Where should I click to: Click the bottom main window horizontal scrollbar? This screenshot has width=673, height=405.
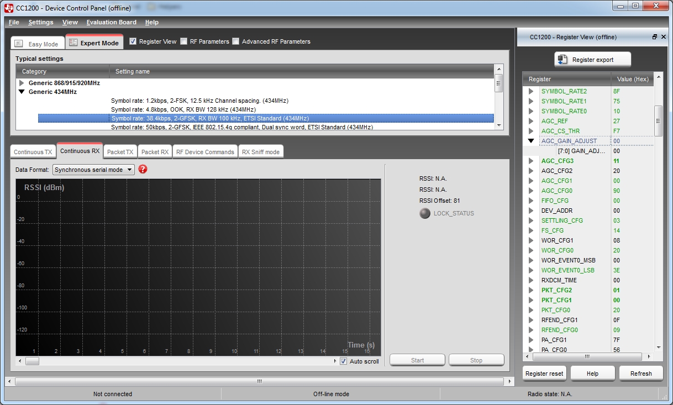click(259, 381)
